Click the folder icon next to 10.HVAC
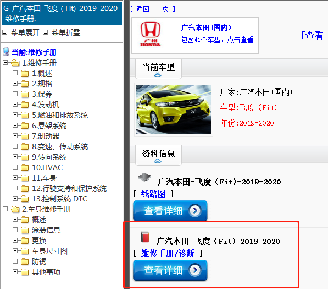This screenshot has width=328, height=289. (x=25, y=167)
